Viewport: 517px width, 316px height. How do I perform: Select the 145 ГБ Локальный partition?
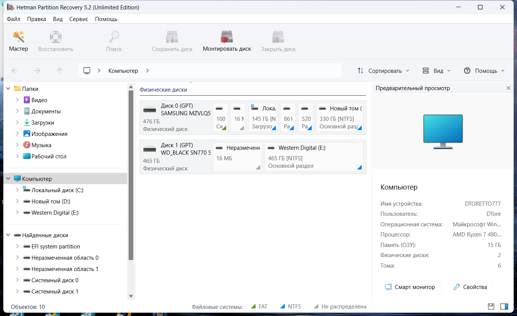coord(263,117)
